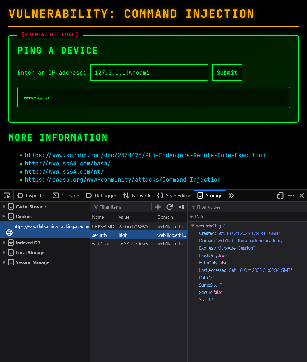Click the plus icon to add cookie
The height and width of the screenshot is (362, 307).
pos(158,207)
